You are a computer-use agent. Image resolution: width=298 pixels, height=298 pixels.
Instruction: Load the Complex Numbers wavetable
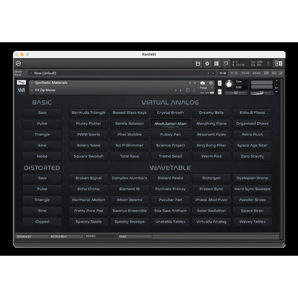click(x=129, y=178)
